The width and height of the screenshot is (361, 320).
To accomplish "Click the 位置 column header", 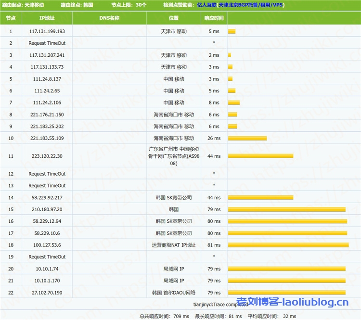I will [174, 18].
